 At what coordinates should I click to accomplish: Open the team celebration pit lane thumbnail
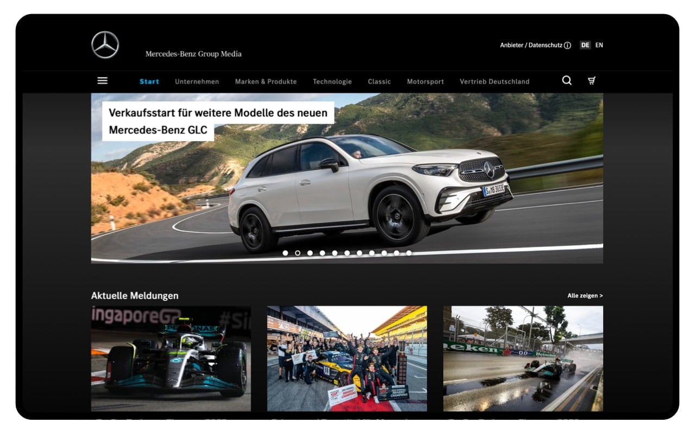347,359
